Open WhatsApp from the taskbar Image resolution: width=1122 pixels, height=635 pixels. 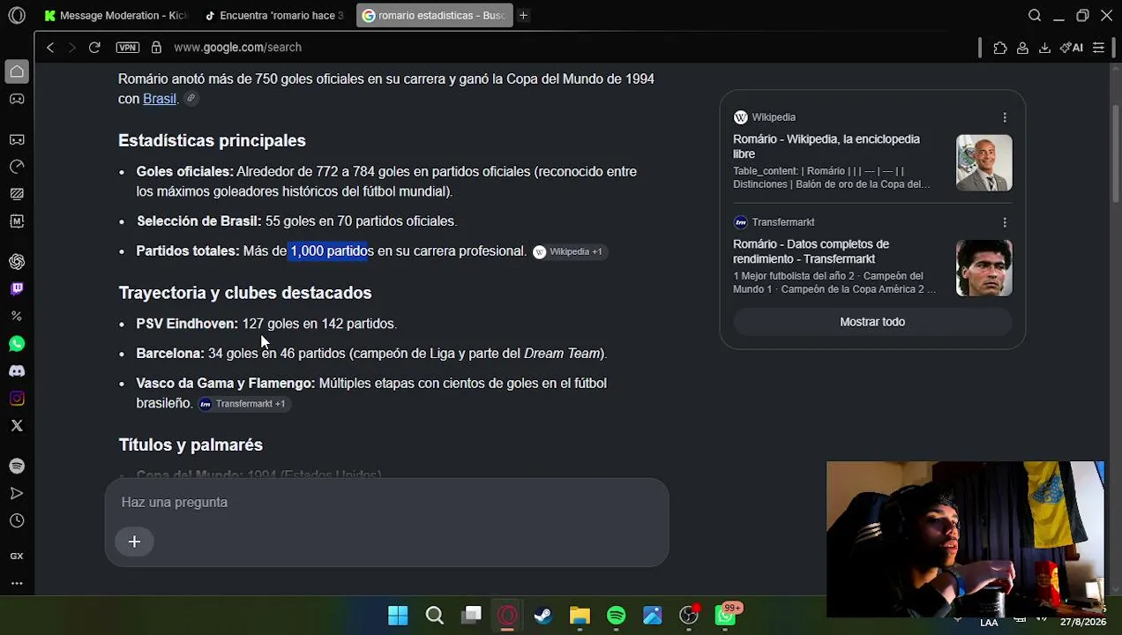726,616
